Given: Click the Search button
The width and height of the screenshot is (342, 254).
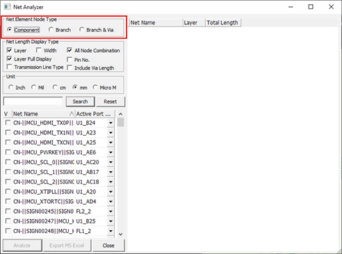Looking at the screenshot, I should (x=80, y=102).
